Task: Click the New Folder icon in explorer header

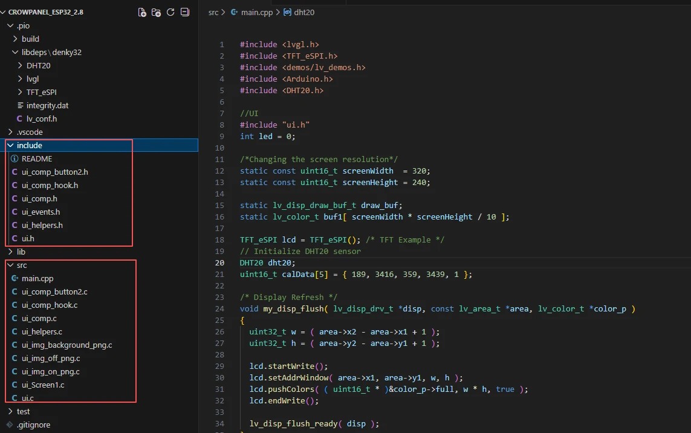Action: (157, 12)
